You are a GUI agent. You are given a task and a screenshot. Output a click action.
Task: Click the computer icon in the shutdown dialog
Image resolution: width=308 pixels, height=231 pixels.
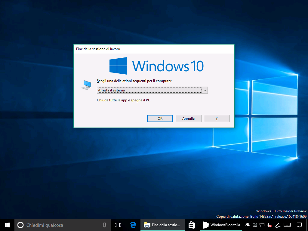(x=86, y=85)
